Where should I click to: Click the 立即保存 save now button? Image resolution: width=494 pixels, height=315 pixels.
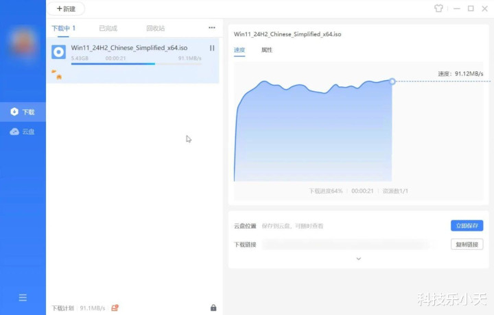pyautogui.click(x=467, y=226)
